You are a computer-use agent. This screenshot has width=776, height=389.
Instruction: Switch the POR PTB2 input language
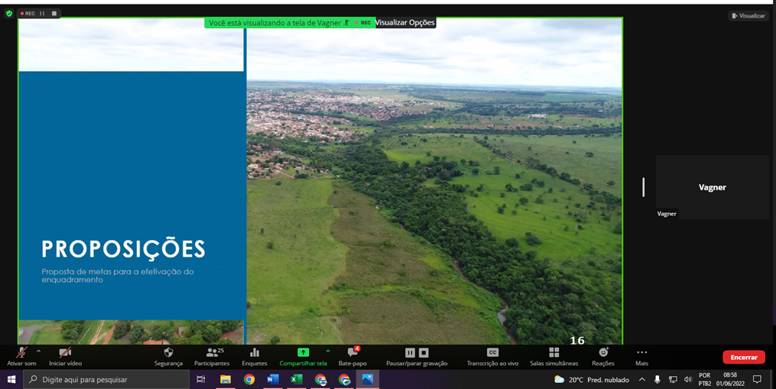point(704,380)
